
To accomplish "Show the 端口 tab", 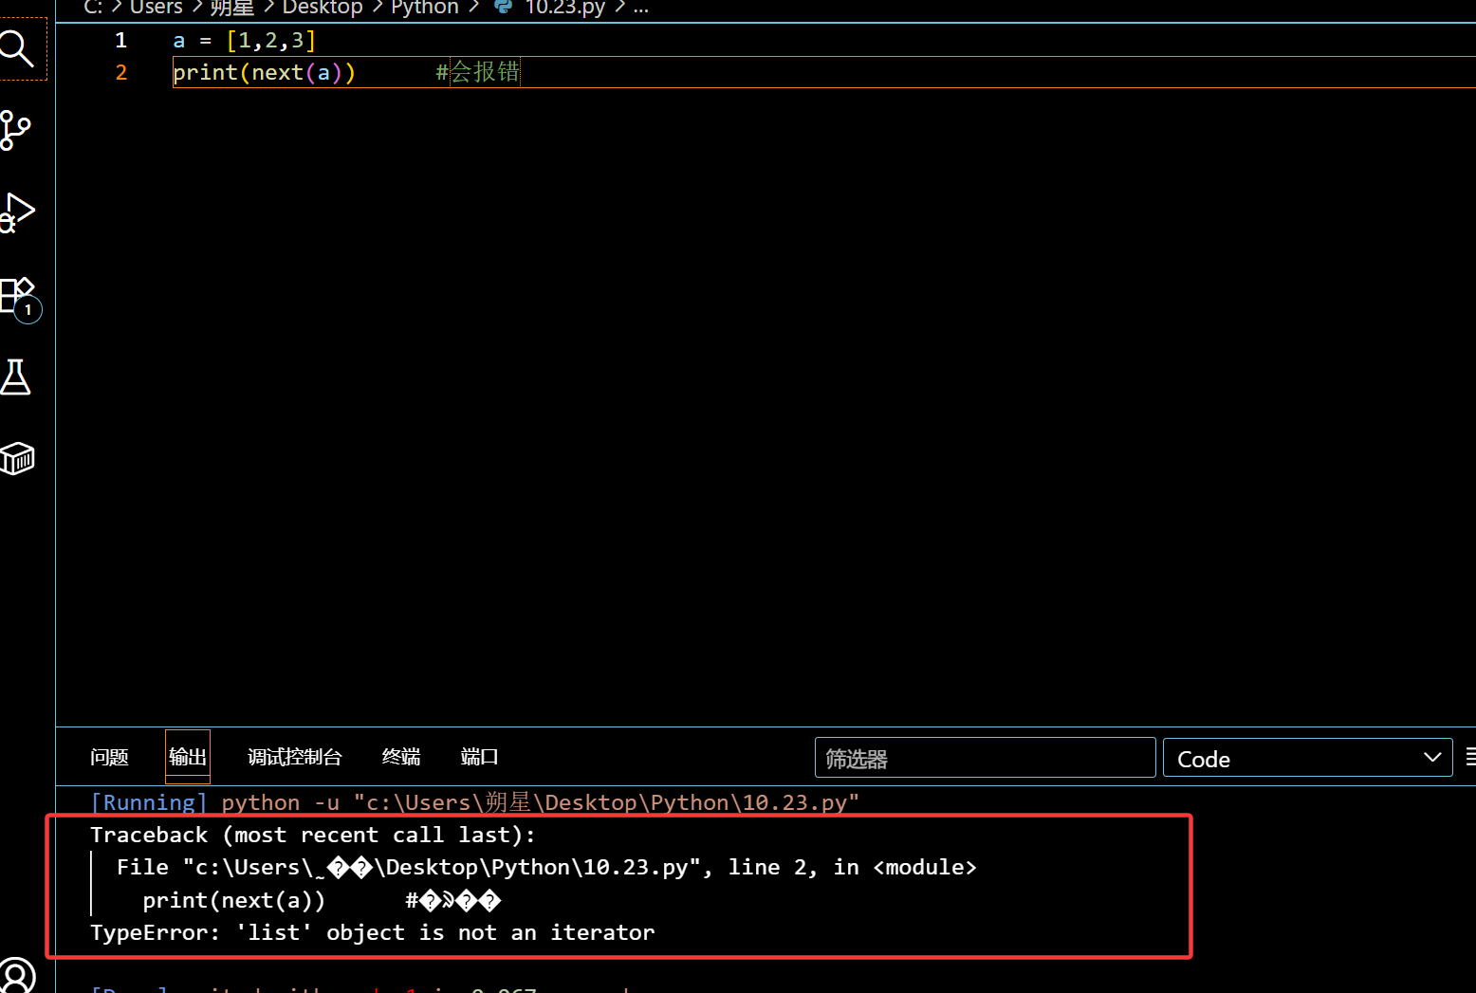I will tap(479, 757).
